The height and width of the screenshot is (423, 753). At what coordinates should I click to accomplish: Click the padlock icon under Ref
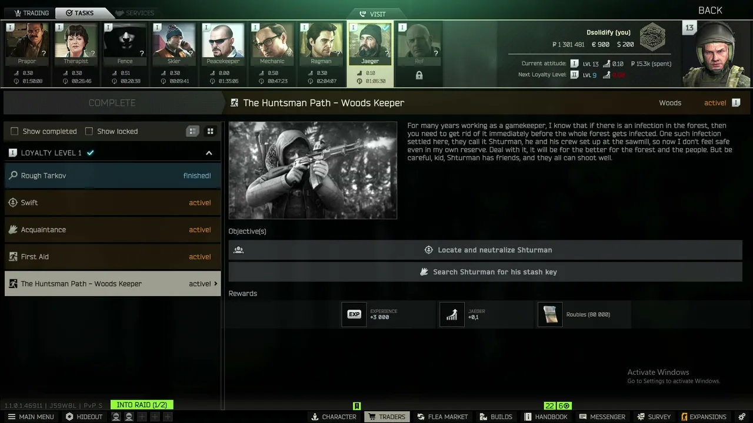coord(419,75)
